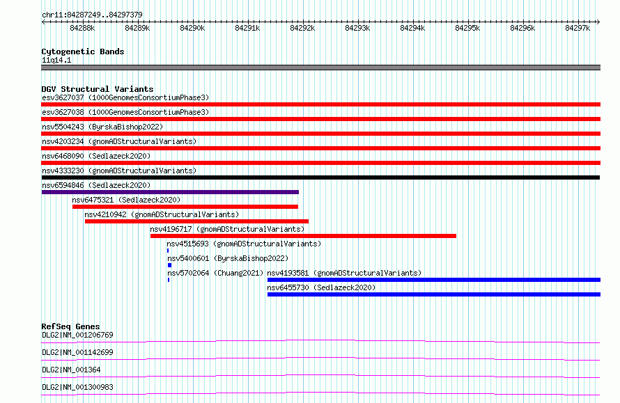Click the nsv5504243 ByrskaBishop2022 label
The width and height of the screenshot is (620, 403).
(102, 127)
